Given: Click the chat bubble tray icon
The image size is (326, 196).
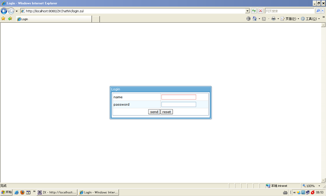Looking at the screenshot, I should (298, 192).
